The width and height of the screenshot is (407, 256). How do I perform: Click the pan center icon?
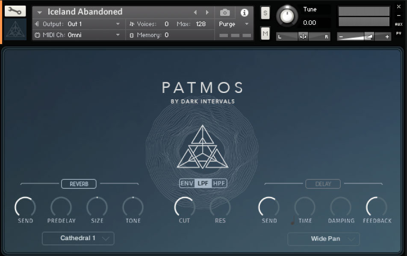point(303,36)
